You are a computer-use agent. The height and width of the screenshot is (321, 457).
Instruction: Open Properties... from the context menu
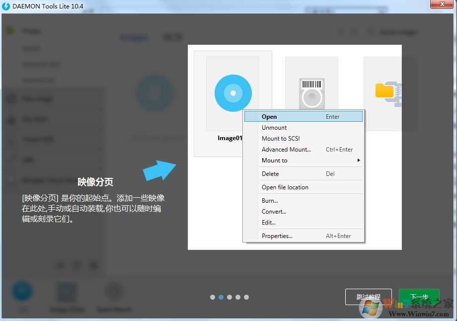(277, 236)
